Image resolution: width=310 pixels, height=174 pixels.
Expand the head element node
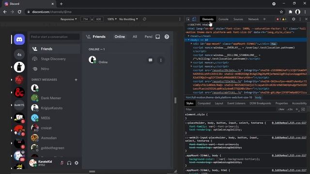coord(188,36)
